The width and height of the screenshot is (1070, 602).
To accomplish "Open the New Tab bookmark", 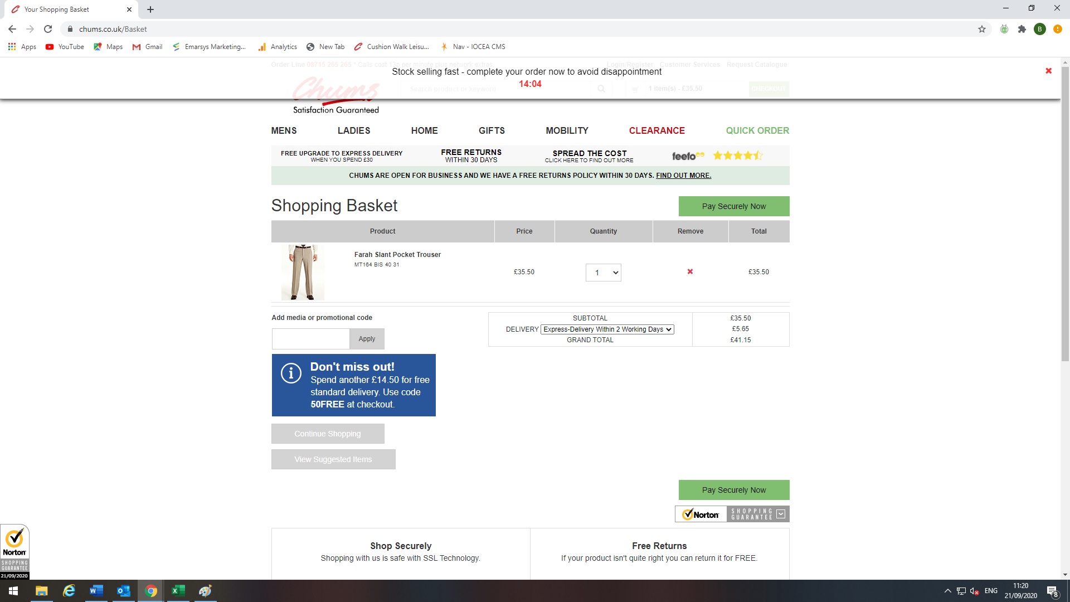I will [x=325, y=47].
